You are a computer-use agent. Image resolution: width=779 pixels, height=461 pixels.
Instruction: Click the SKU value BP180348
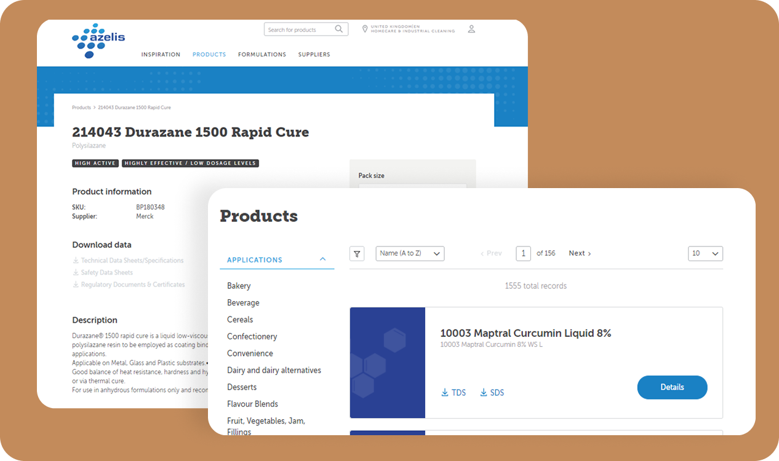click(150, 207)
